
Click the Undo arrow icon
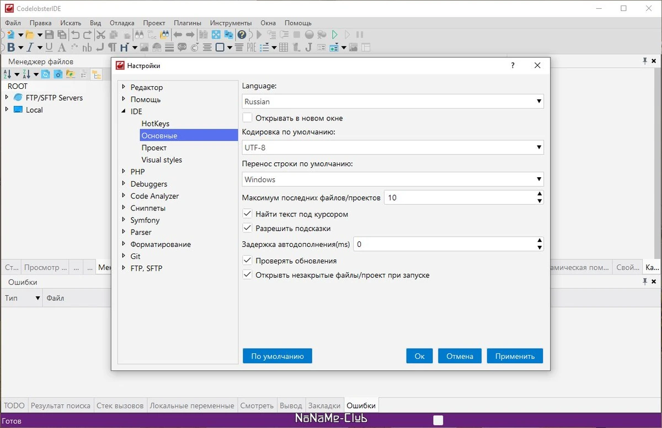click(75, 34)
